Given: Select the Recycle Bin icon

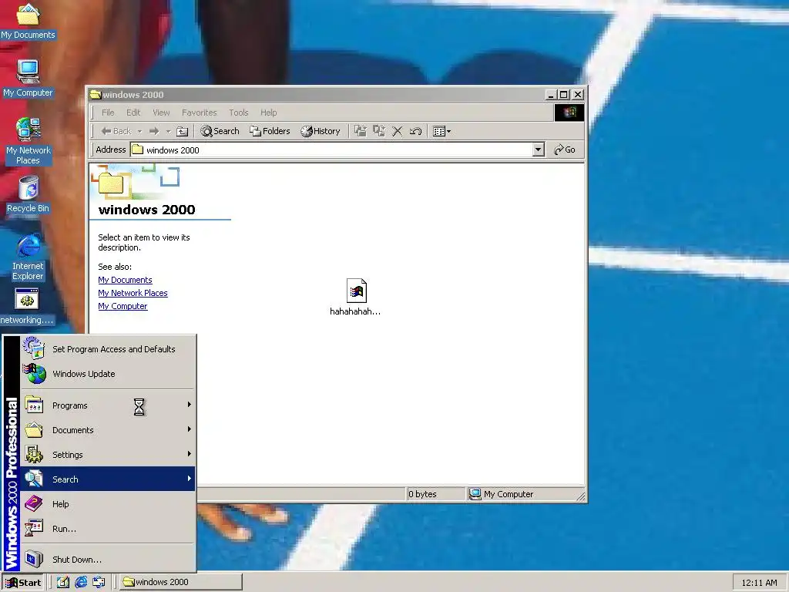Looking at the screenshot, I should (28, 194).
